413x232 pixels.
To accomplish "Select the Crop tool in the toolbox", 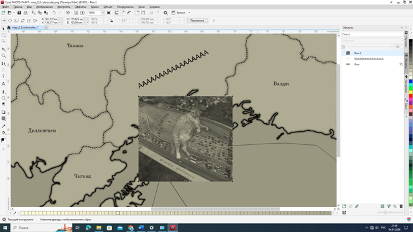I will point(4,49).
